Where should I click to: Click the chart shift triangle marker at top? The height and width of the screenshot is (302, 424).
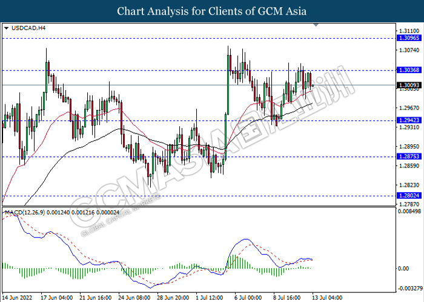pyautogui.click(x=316, y=25)
